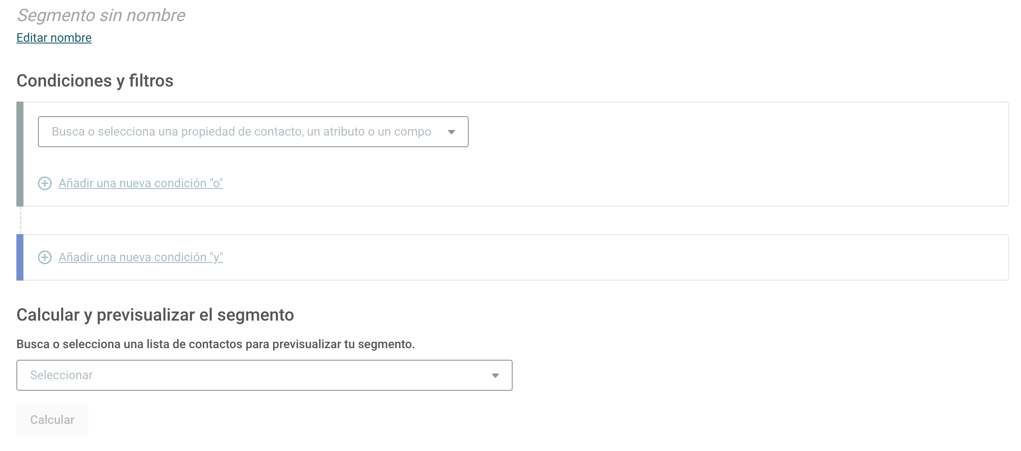
Task: Click the Editar nombre link
Action: 54,38
